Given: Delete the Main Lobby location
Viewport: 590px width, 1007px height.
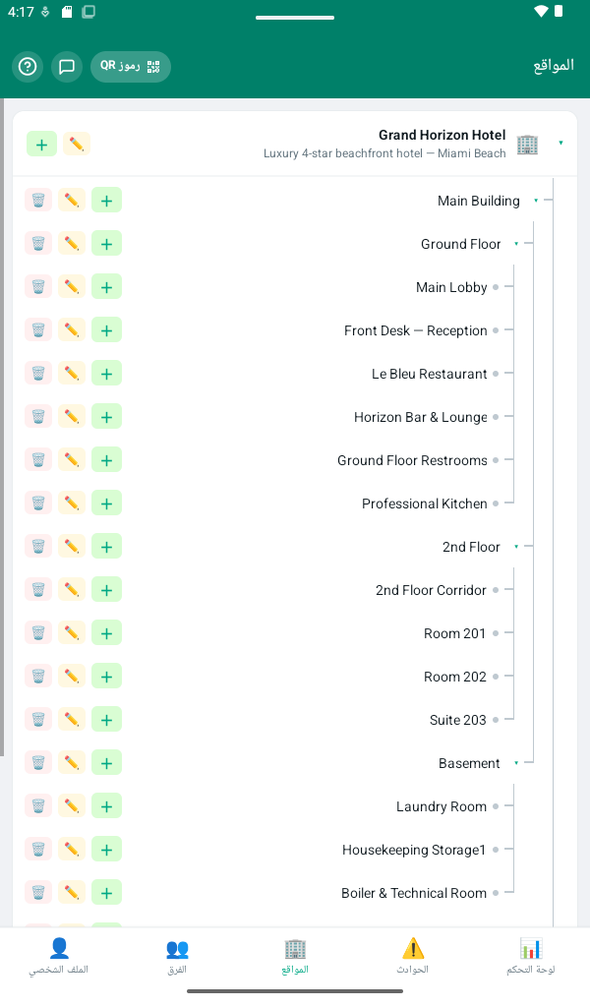Looking at the screenshot, I should coord(38,287).
